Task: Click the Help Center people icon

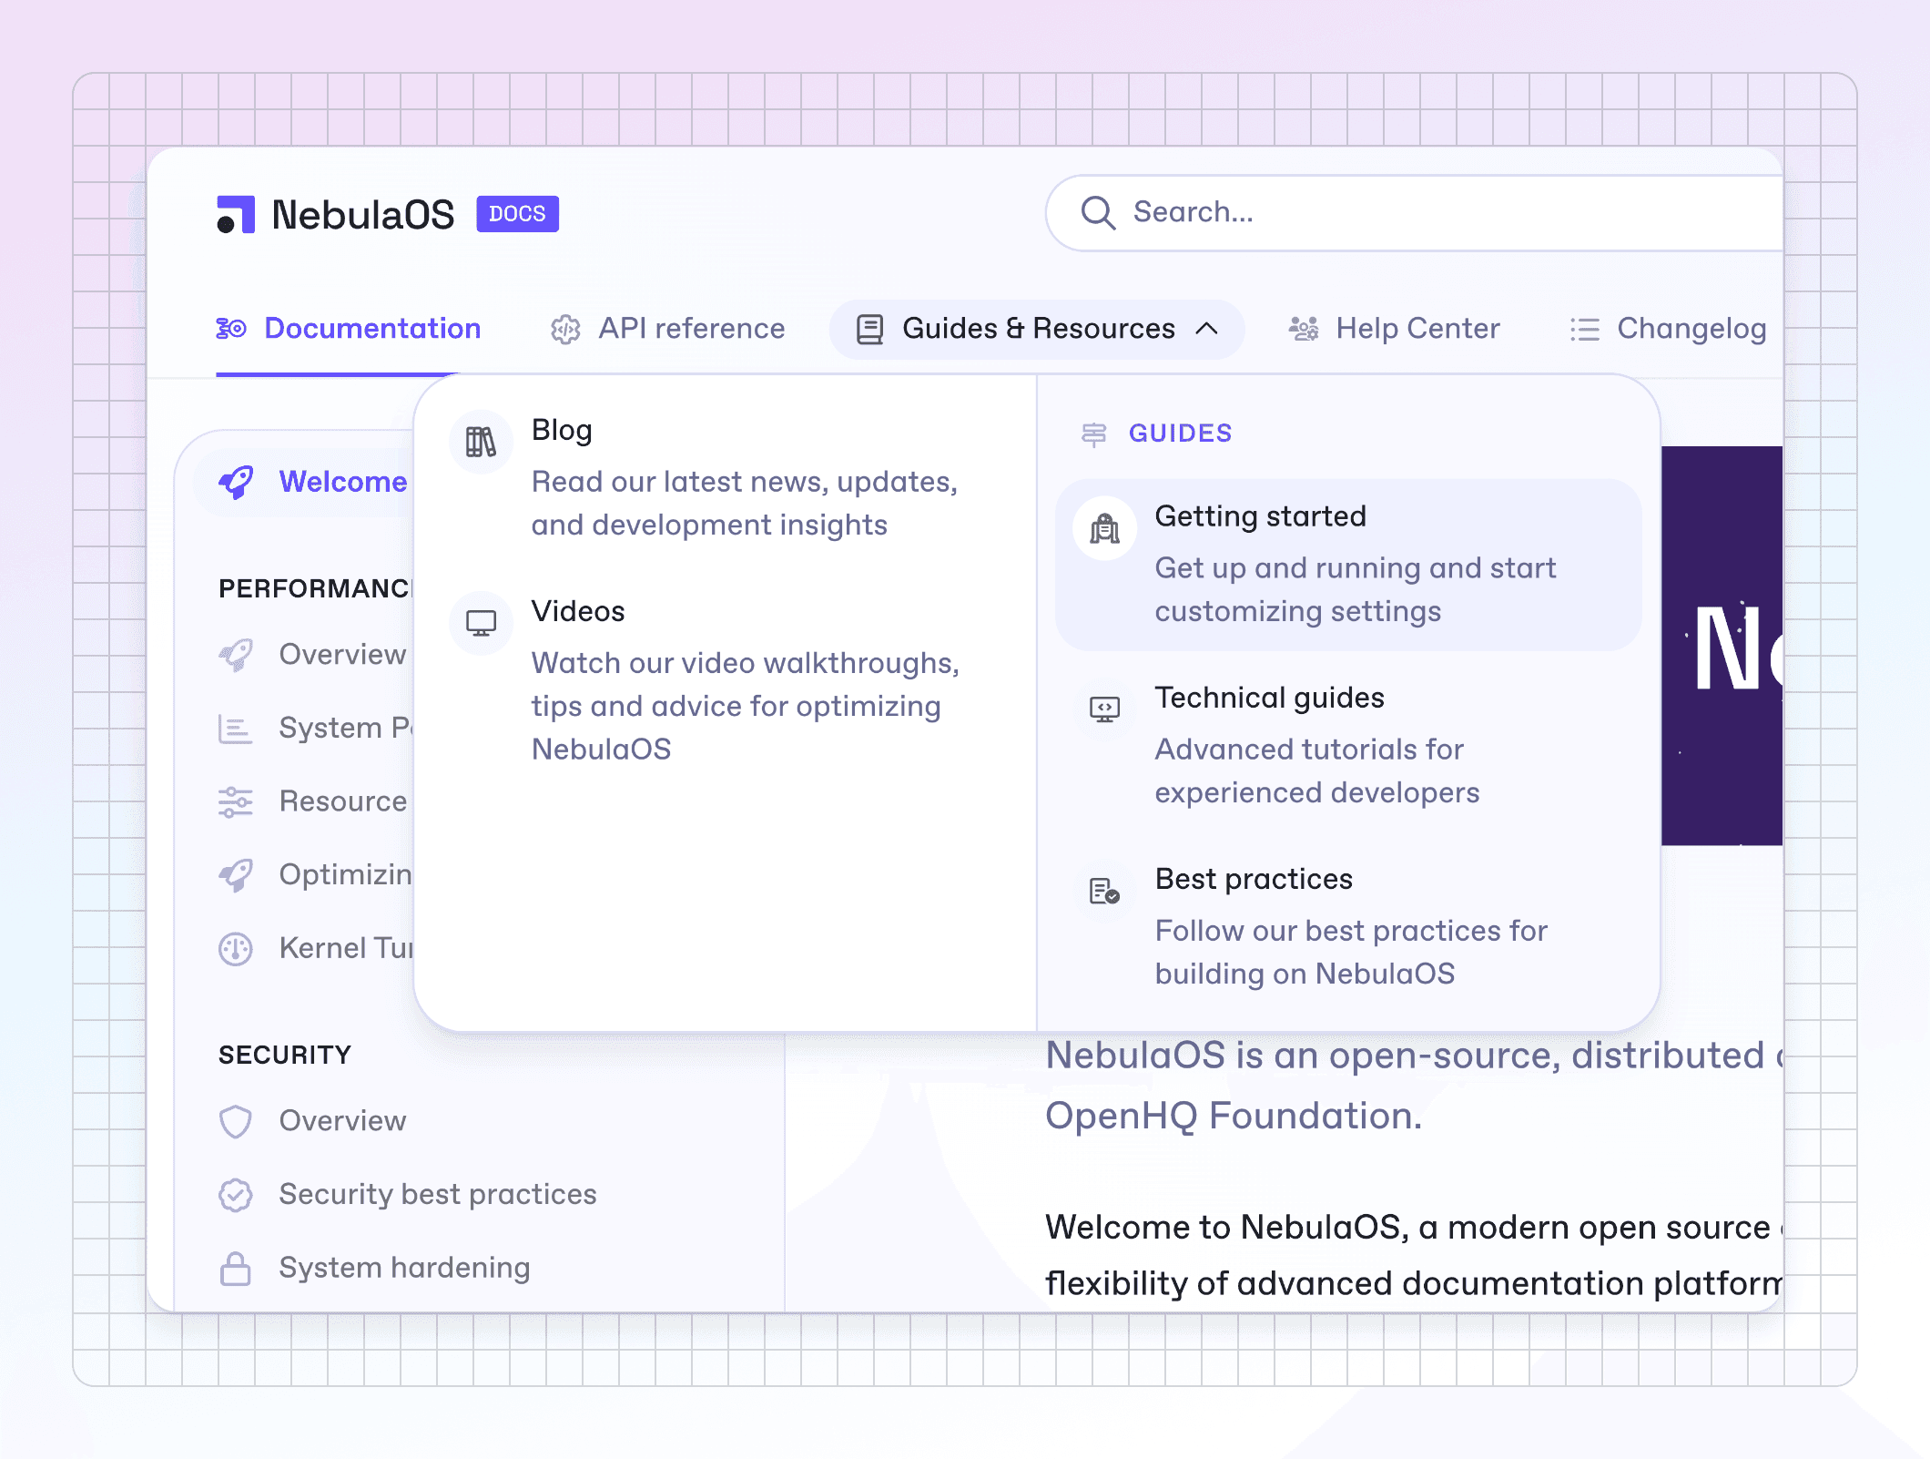Action: (1304, 329)
